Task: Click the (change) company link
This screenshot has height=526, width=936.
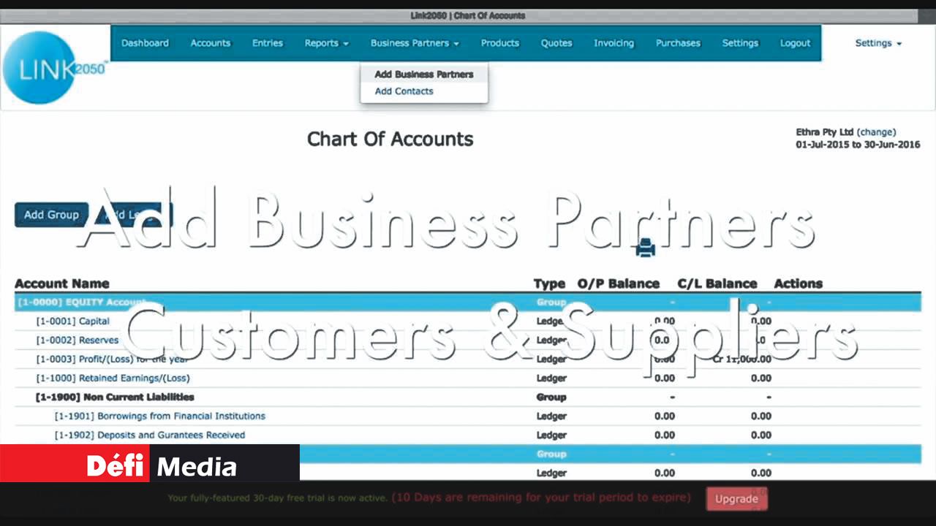Action: [876, 132]
